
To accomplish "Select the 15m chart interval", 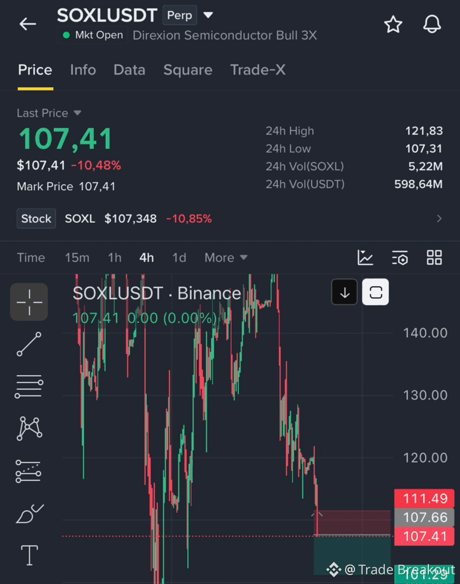I will [x=77, y=258].
